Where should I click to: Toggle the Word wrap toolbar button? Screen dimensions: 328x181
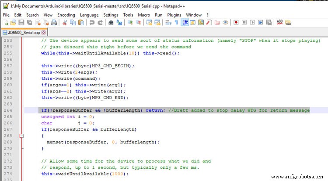click(168, 22)
